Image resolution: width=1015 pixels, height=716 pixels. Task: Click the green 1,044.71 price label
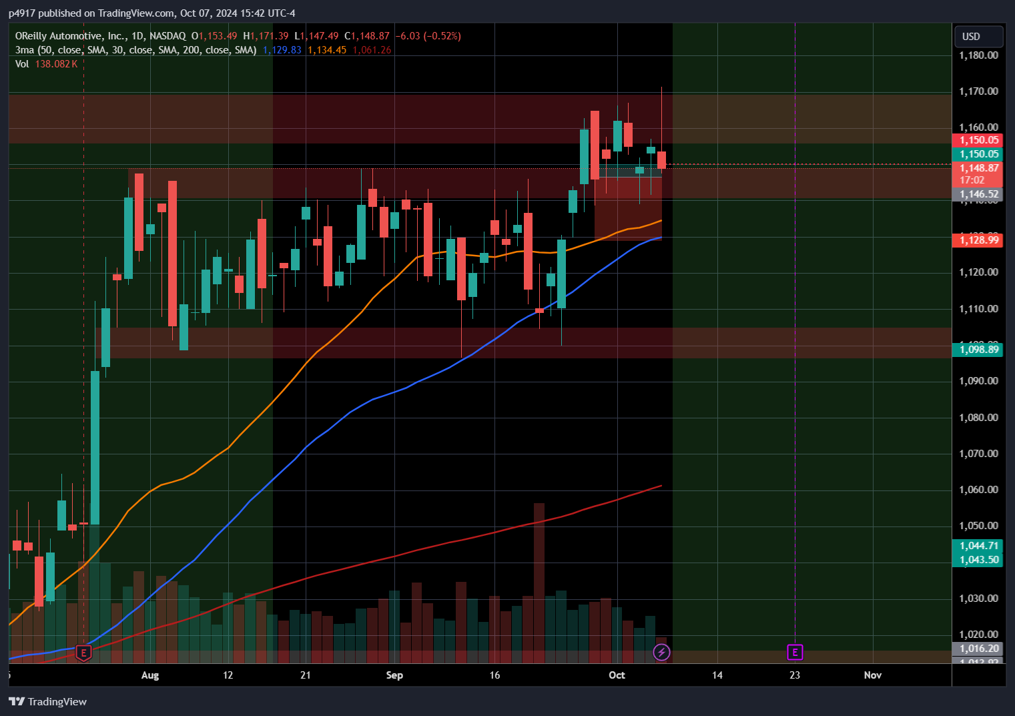click(978, 546)
